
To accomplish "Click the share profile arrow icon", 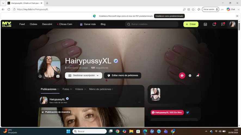I will [x=198, y=75].
